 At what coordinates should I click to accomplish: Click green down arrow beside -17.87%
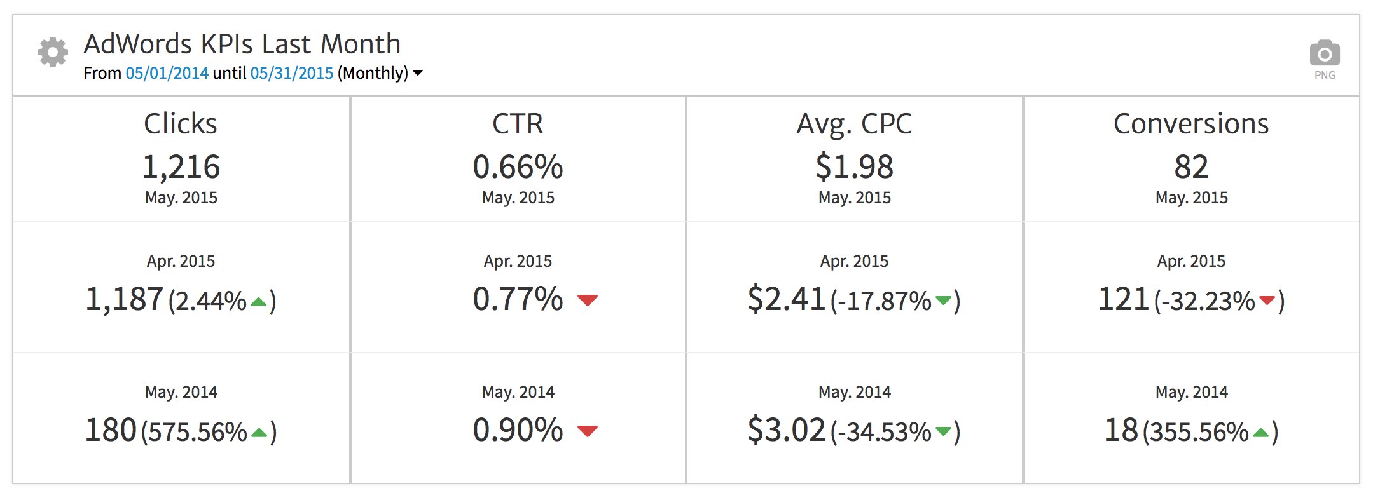[943, 300]
